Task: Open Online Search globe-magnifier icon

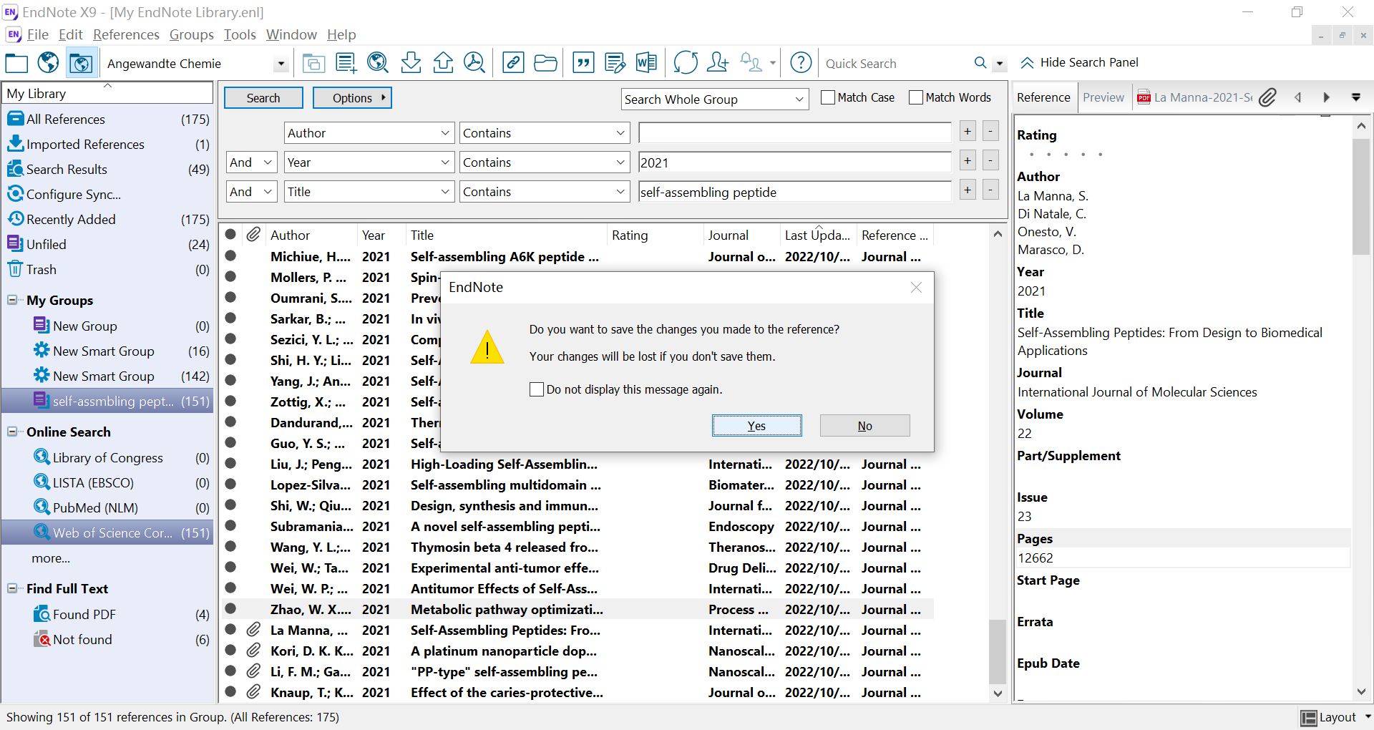Action: (x=378, y=63)
